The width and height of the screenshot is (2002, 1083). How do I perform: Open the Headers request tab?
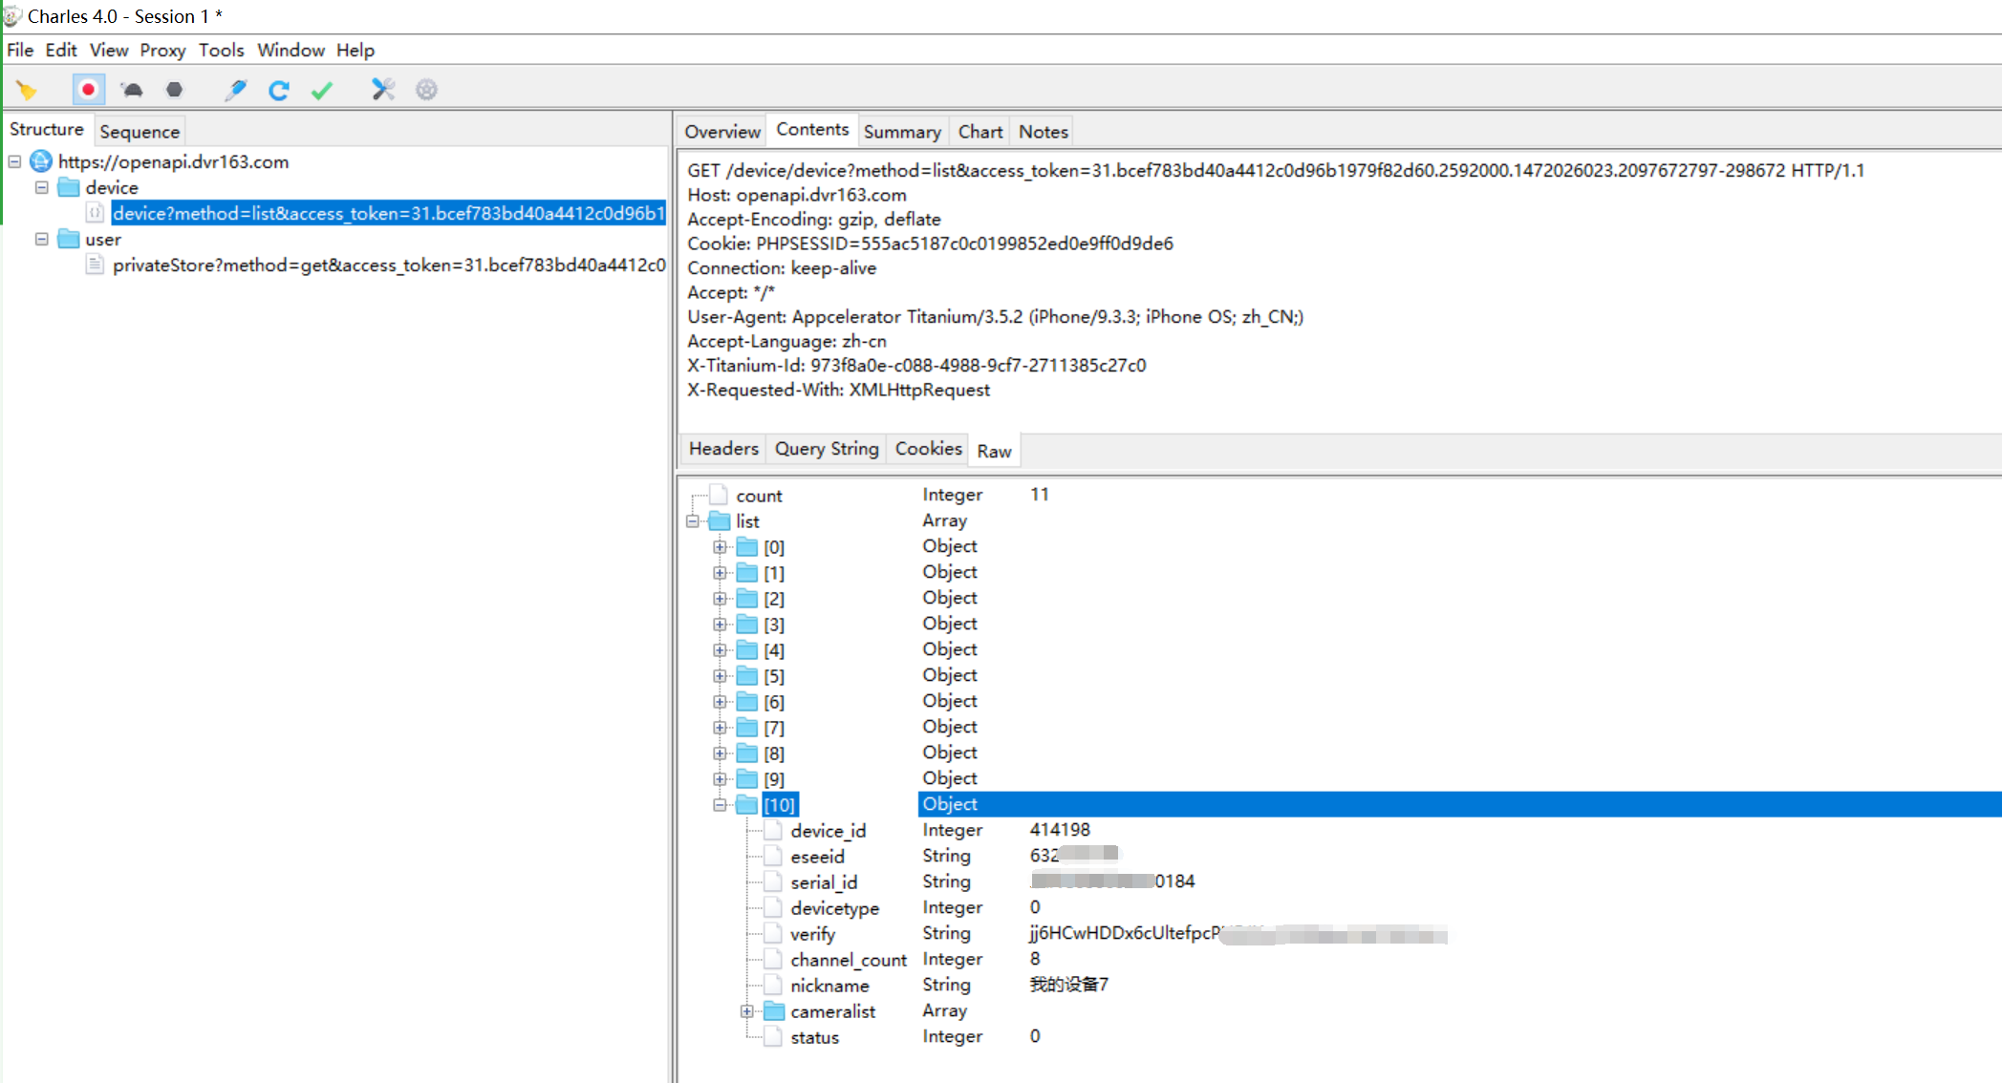pos(723,449)
